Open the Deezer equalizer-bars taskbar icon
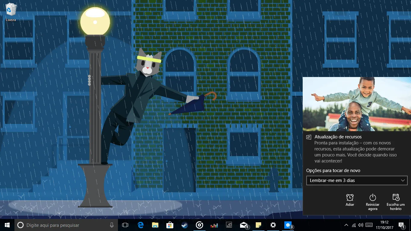Image resolution: width=411 pixels, height=231 pixels. tap(214, 225)
